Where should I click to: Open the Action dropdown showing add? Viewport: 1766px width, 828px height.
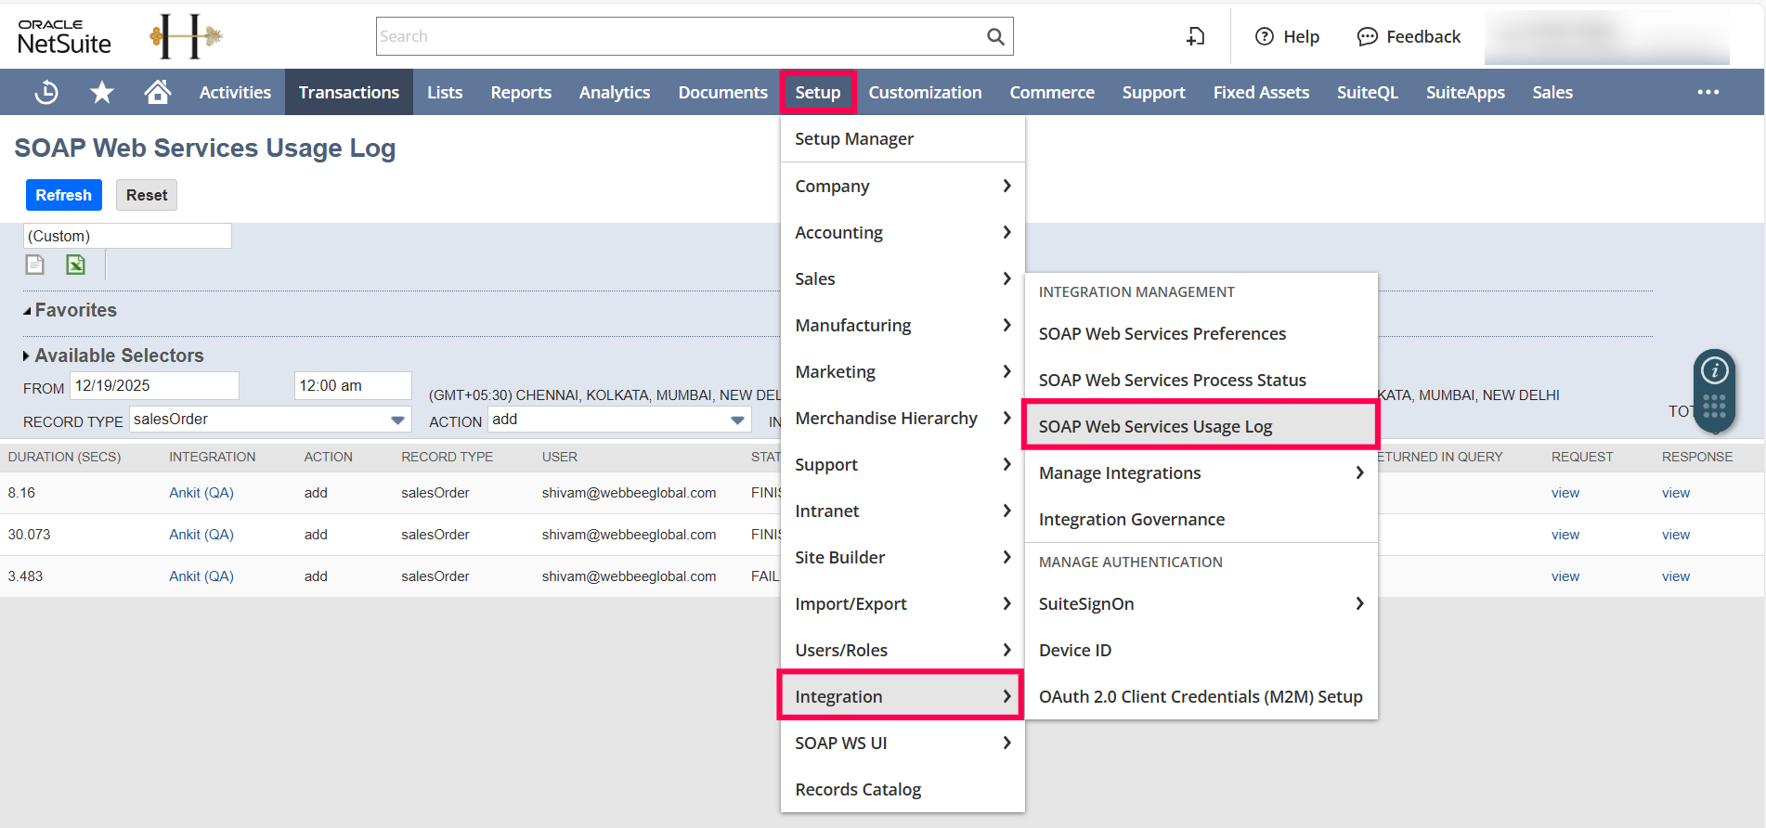[737, 420]
